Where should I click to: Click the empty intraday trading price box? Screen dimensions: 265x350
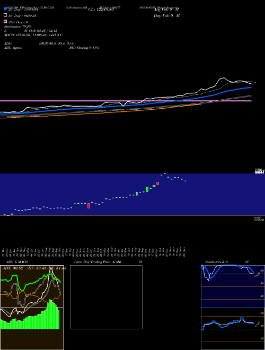pos(106,297)
